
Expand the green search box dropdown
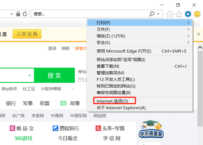30,75
